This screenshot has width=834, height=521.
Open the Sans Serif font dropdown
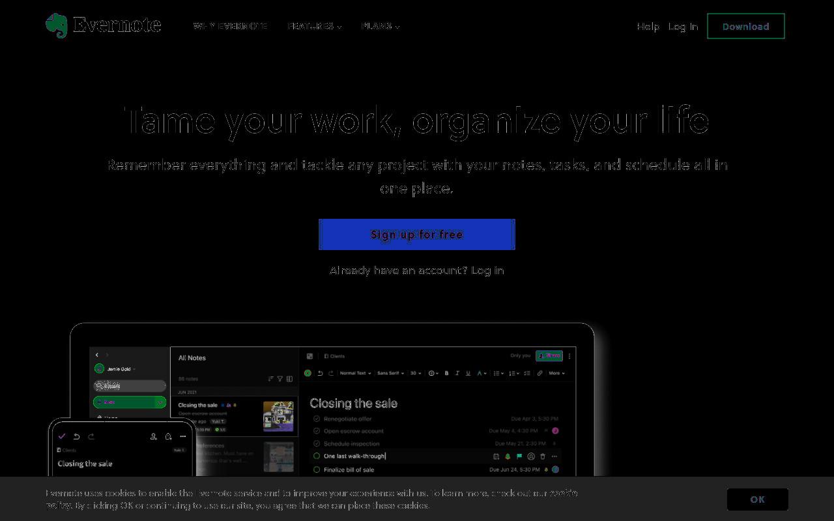point(390,373)
